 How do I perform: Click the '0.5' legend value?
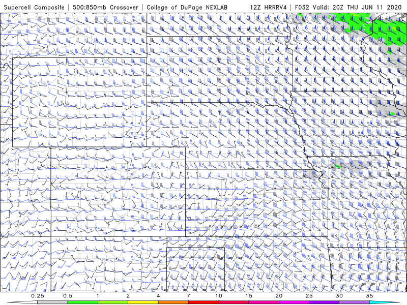pos(68,296)
